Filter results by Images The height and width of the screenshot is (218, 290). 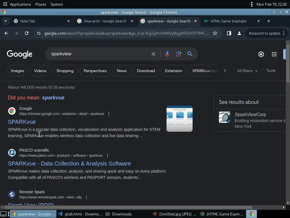point(18,71)
